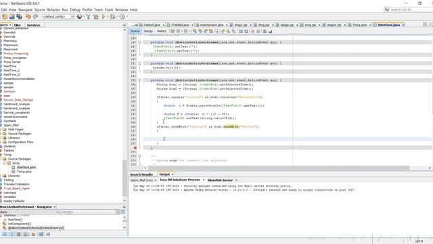Screen dimensions: 433x244
Task: Open the Run Project dropdown arrow
Action: [x=108, y=16]
